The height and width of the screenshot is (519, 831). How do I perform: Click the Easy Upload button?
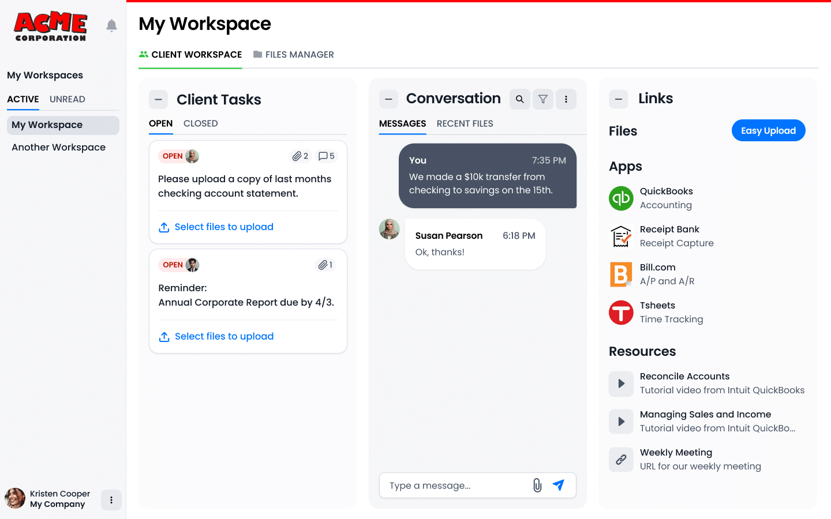(768, 130)
